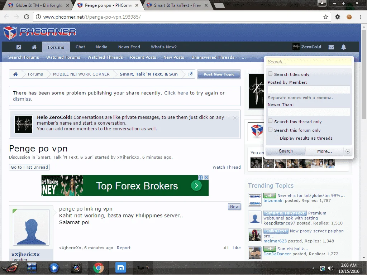Open Maxthon browser from taskbar
Screen dimensions: 367x275
pyautogui.click(x=121, y=268)
